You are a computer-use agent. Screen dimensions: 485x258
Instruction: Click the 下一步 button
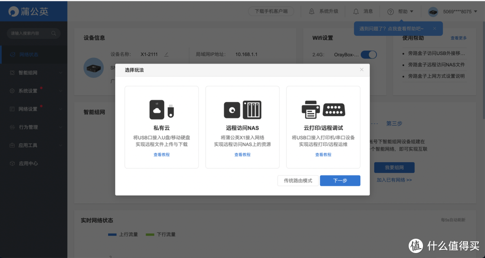[340, 181]
